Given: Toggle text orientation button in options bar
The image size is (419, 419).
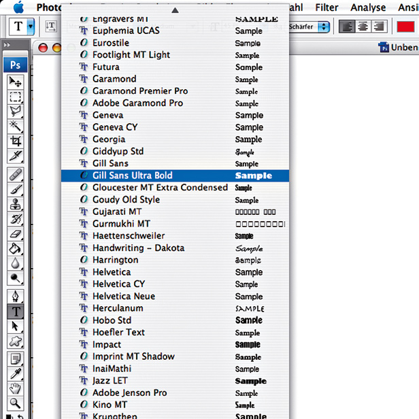Looking at the screenshot, I should click(51, 26).
